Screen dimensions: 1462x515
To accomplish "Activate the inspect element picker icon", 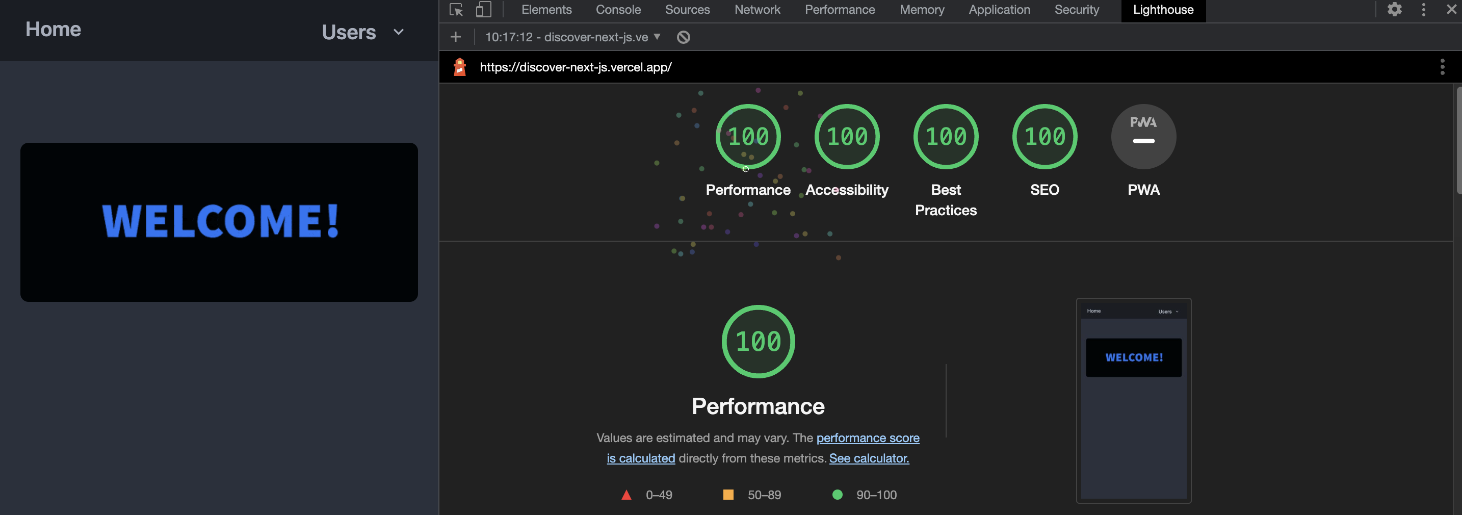I will [456, 10].
